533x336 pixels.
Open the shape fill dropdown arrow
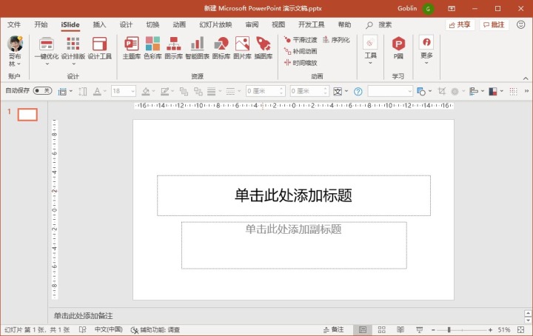154,91
